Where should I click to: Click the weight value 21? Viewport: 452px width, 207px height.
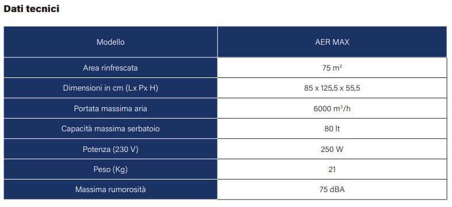[x=332, y=170]
